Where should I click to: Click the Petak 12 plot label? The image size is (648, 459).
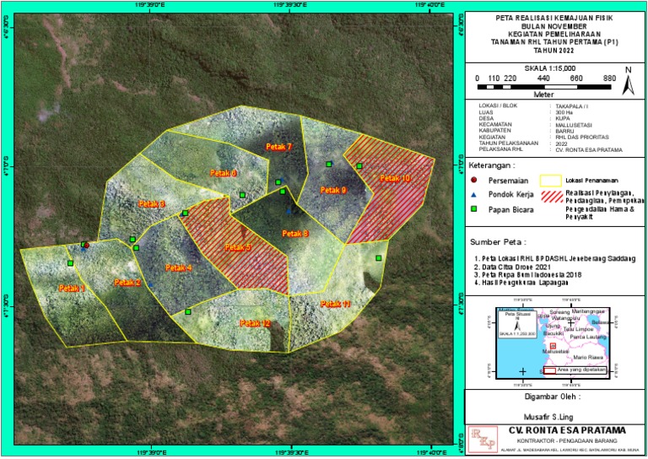tap(255, 323)
